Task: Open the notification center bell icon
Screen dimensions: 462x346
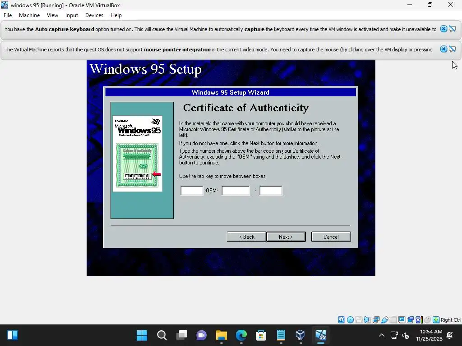Action: click(x=450, y=335)
